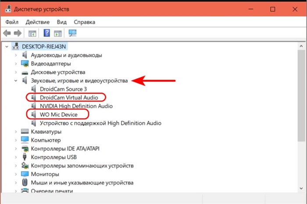Image resolution: width=307 pixels, height=204 pixels.
Task: Select the WO Mic Device label
Action: pyautogui.click(x=58, y=114)
